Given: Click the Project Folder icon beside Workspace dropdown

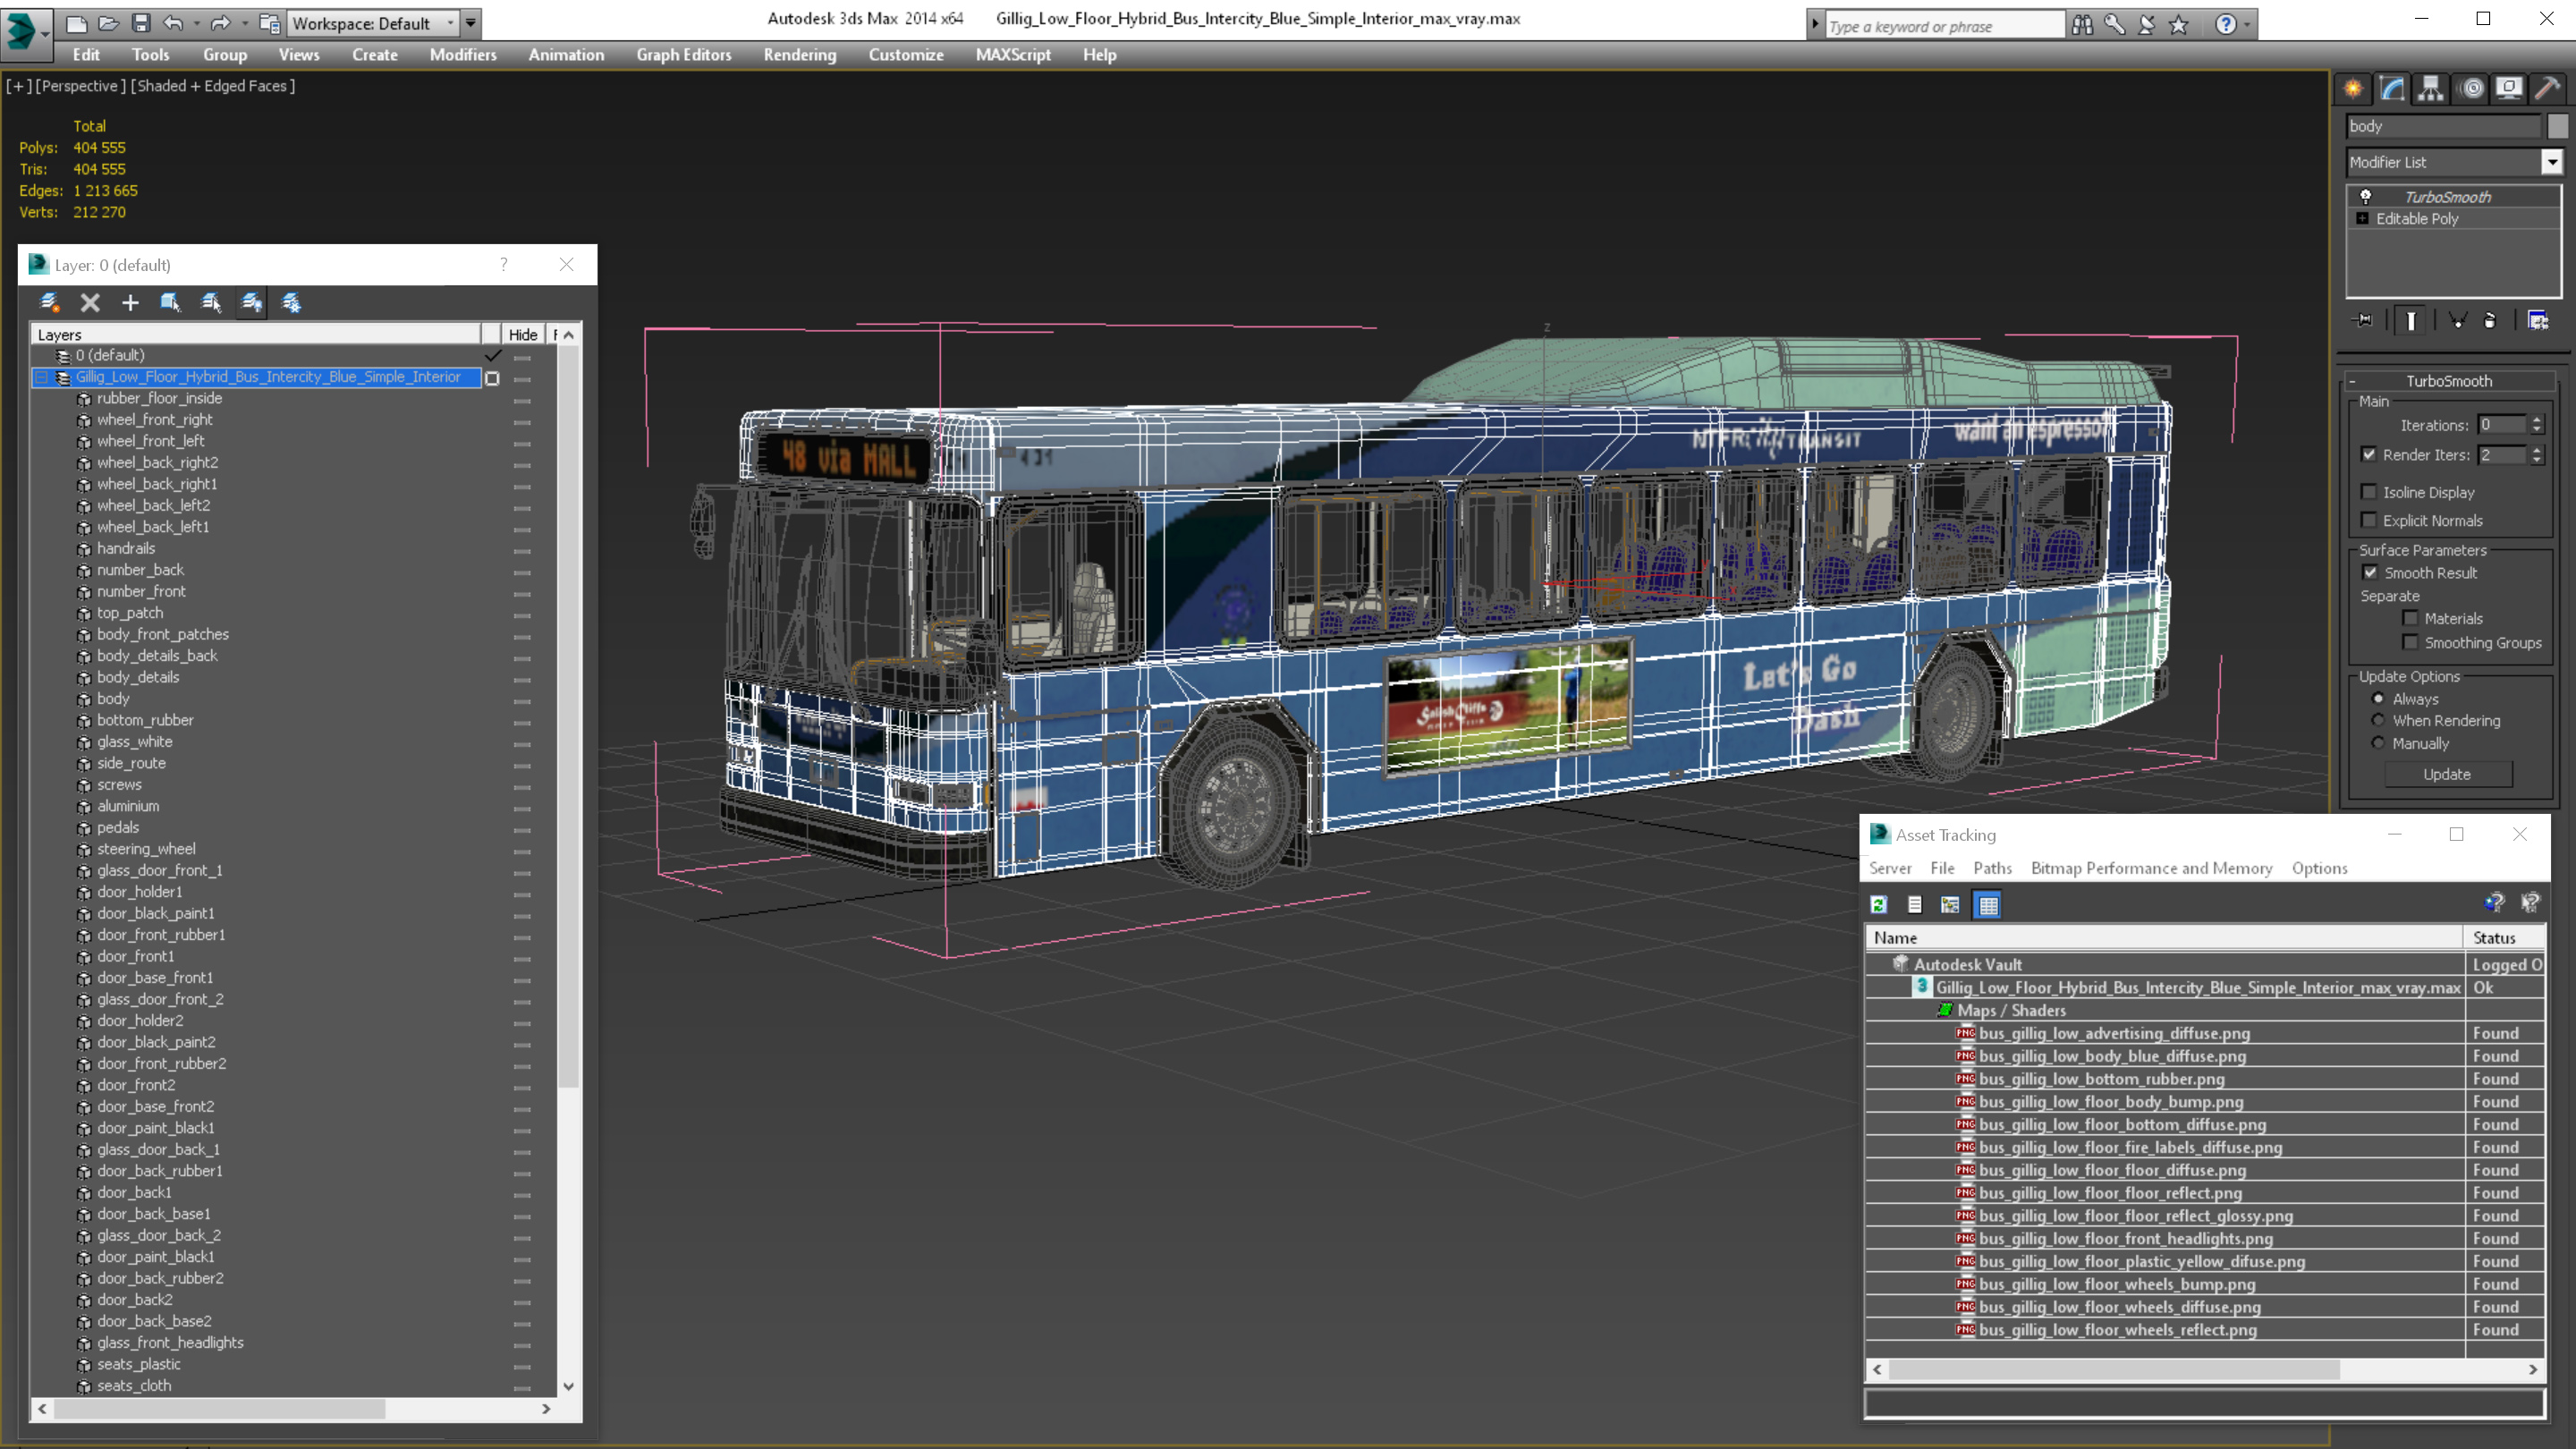Looking at the screenshot, I should 269,23.
